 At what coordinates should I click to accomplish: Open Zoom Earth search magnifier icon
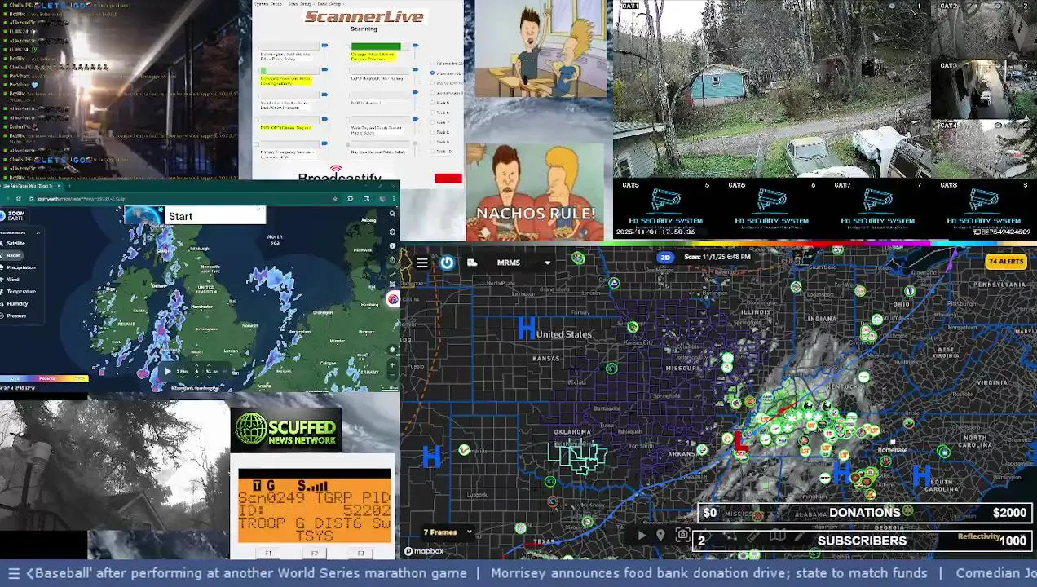pos(392,214)
